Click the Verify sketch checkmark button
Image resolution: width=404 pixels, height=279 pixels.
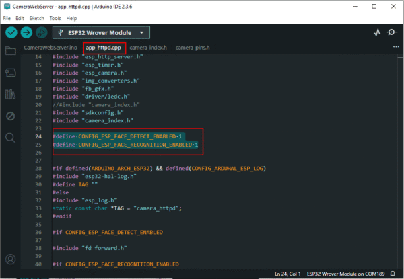click(x=10, y=32)
